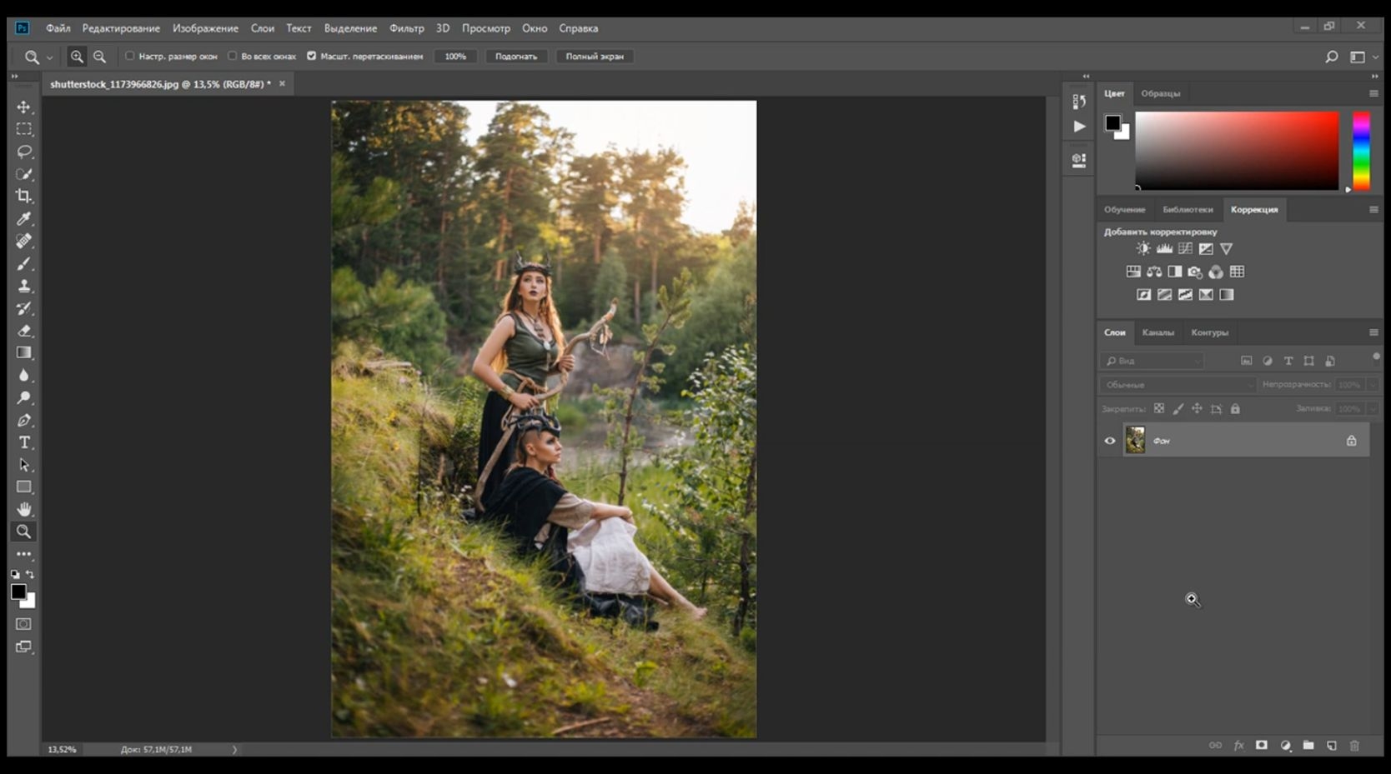Select the Gradient tool
1391x774 pixels.
24,352
